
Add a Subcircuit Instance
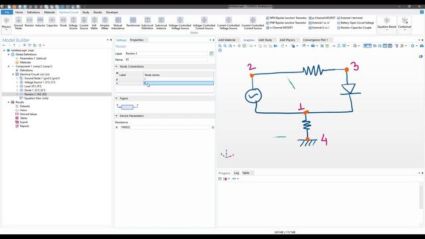coord(161,23)
